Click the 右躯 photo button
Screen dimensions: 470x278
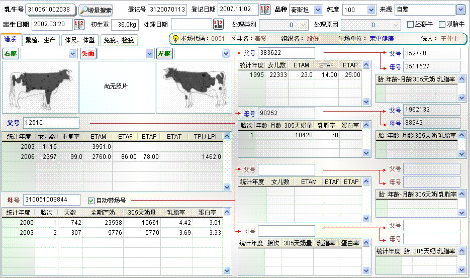[x=11, y=53]
